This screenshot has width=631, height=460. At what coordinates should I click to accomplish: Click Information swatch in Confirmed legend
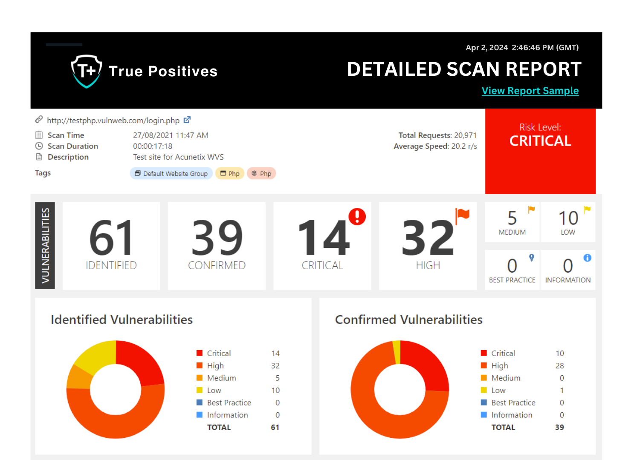click(484, 415)
